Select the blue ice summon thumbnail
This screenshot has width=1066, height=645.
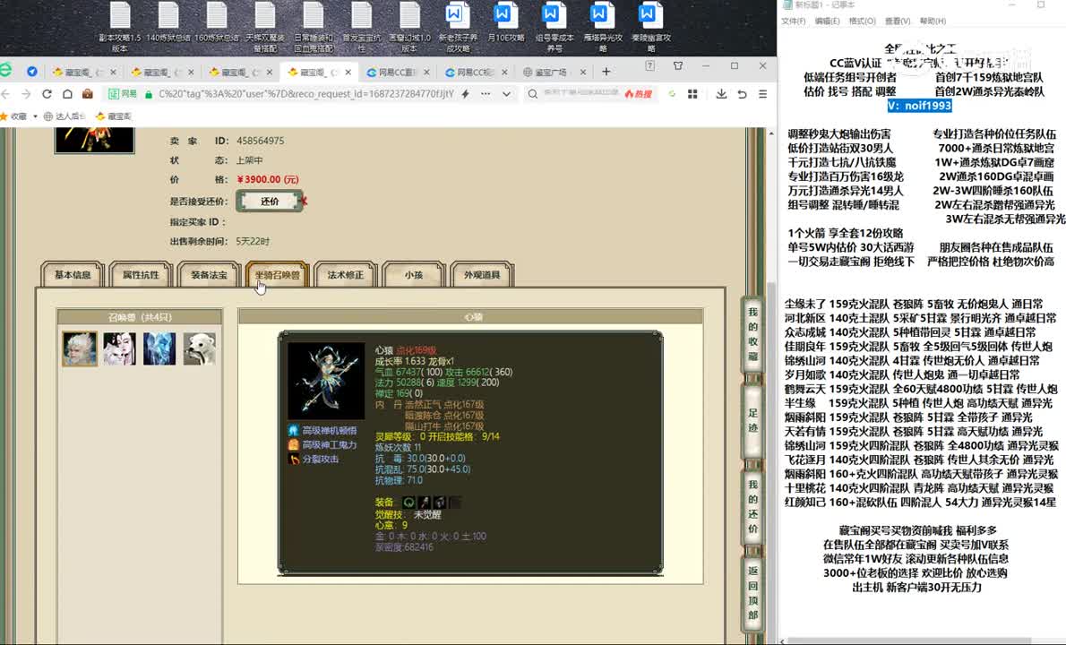tap(159, 348)
